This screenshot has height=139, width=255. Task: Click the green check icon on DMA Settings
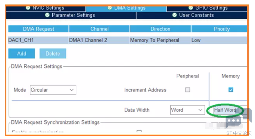click(x=110, y=8)
